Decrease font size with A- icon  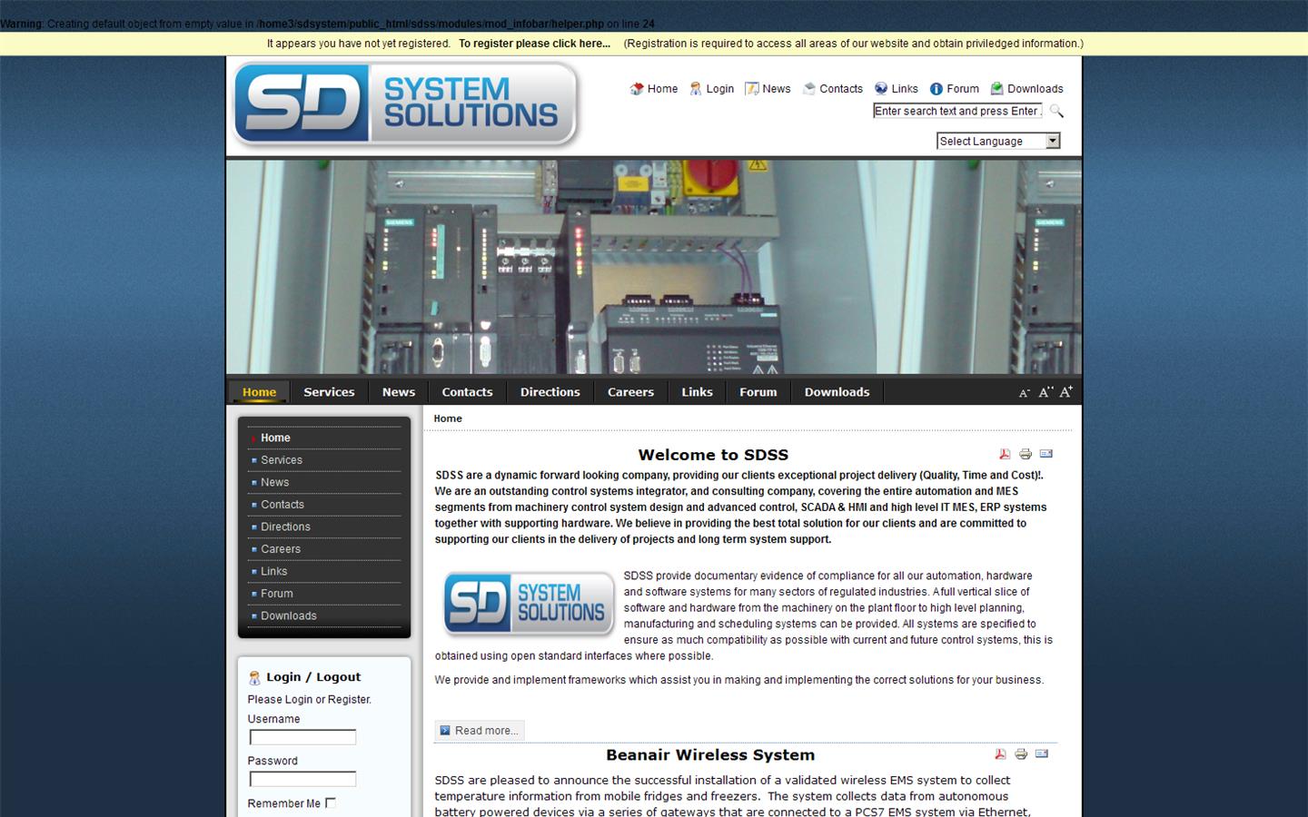click(1024, 393)
